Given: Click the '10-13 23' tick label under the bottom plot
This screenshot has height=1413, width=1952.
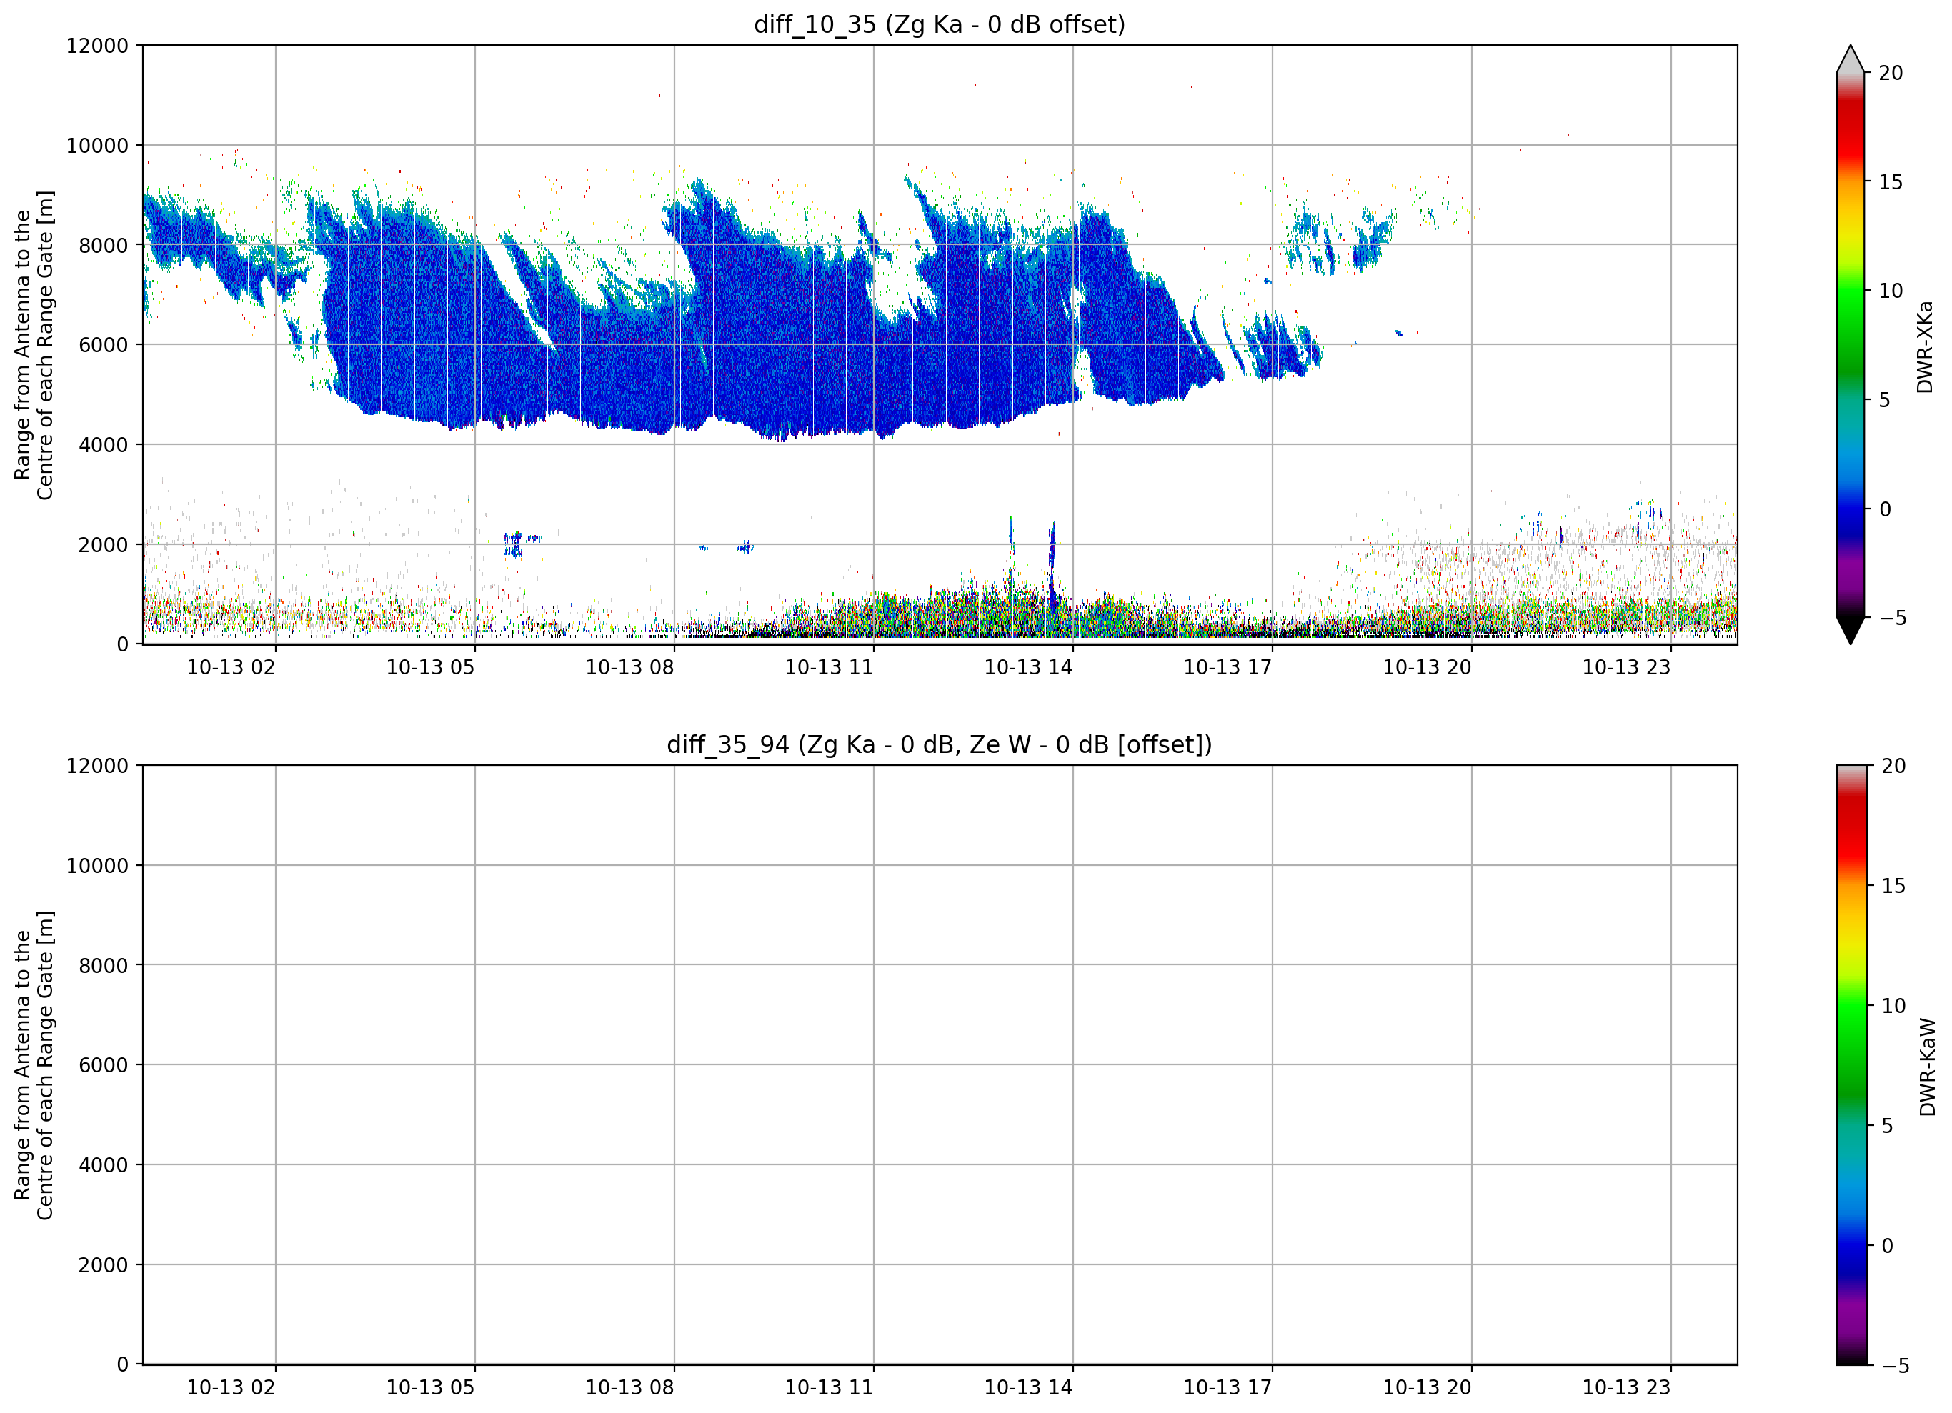Looking at the screenshot, I should 1625,1387.
